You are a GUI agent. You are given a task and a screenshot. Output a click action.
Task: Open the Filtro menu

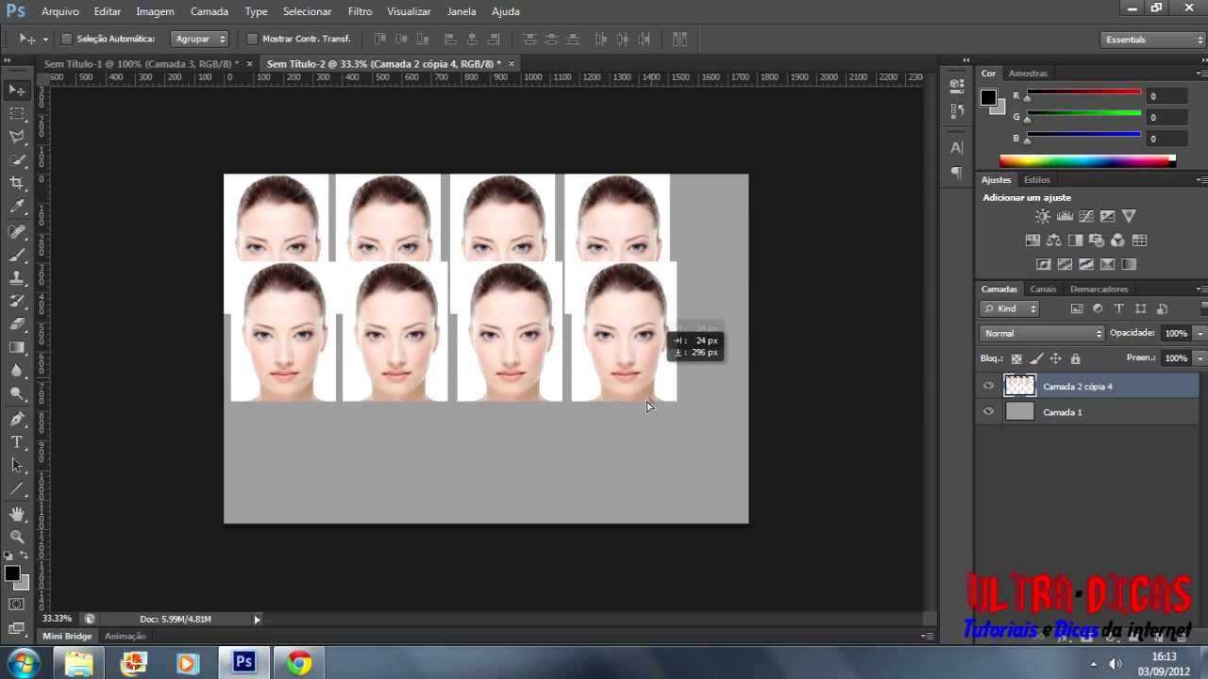[x=360, y=11]
